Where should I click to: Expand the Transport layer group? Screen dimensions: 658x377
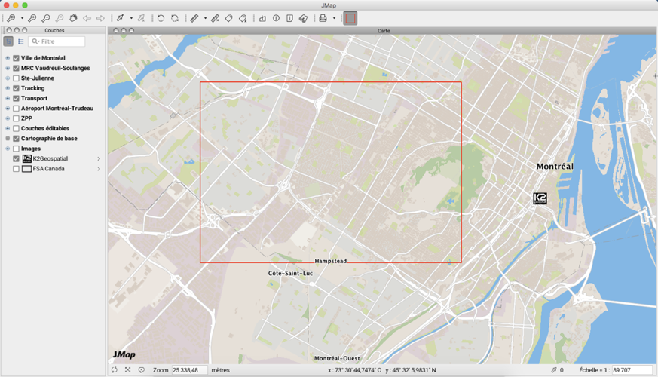point(8,98)
